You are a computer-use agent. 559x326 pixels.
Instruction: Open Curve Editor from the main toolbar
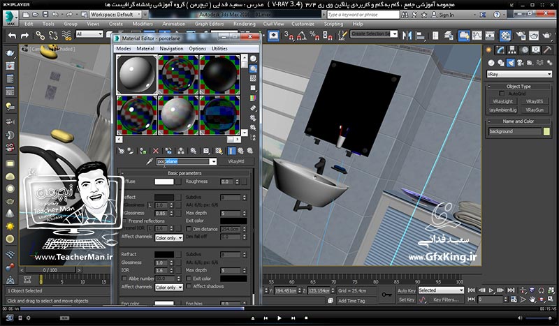click(x=477, y=36)
